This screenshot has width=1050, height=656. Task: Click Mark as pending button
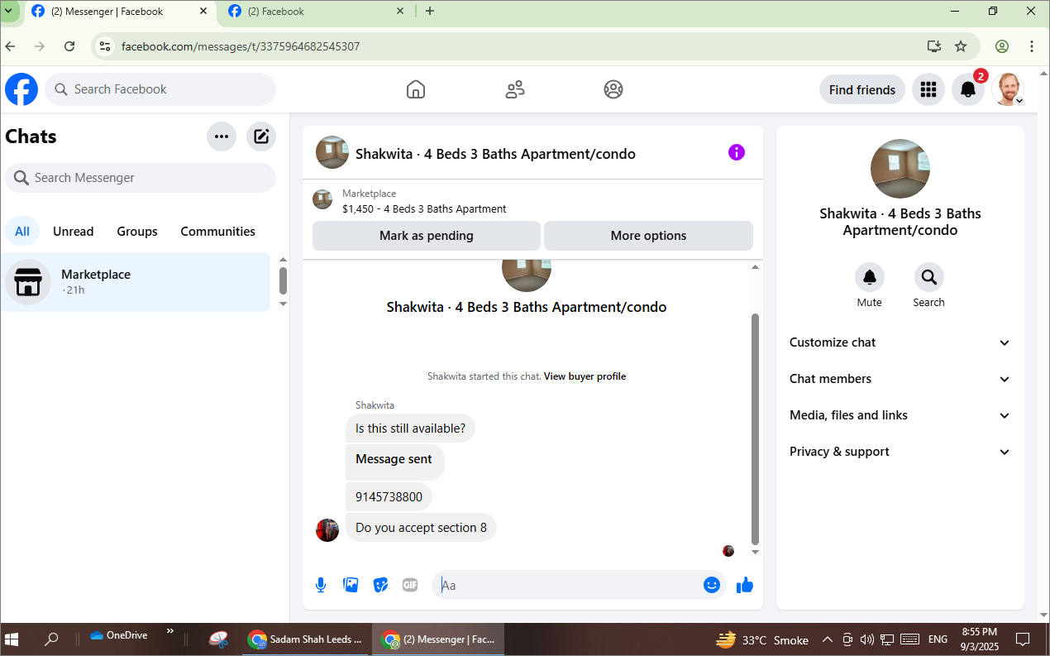[427, 236]
